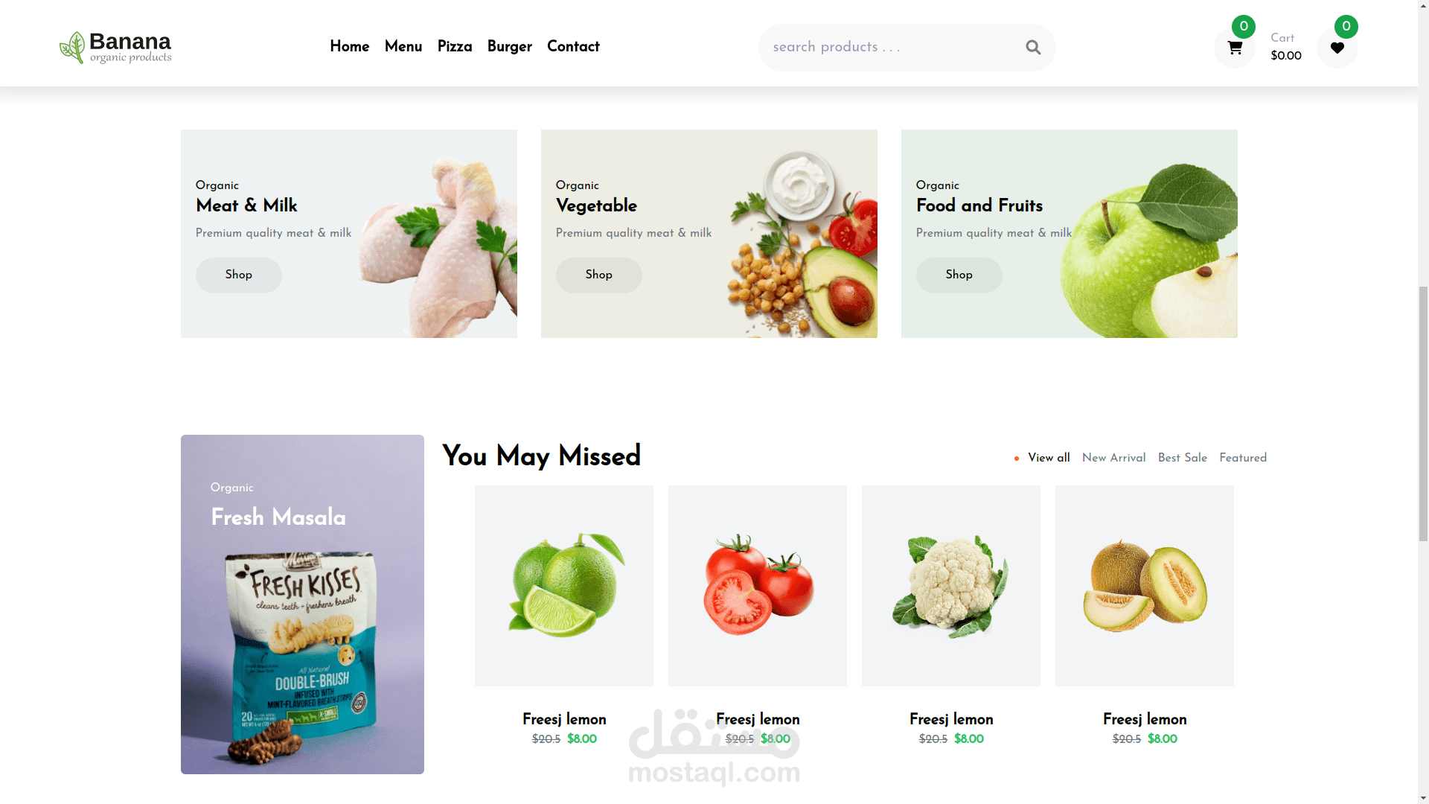The width and height of the screenshot is (1429, 804).
Task: Open the Pizza menu item
Action: [x=455, y=47]
